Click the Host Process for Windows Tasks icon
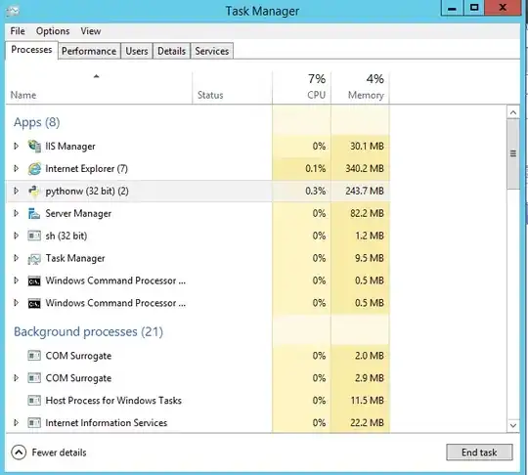This screenshot has width=528, height=475. 34,401
